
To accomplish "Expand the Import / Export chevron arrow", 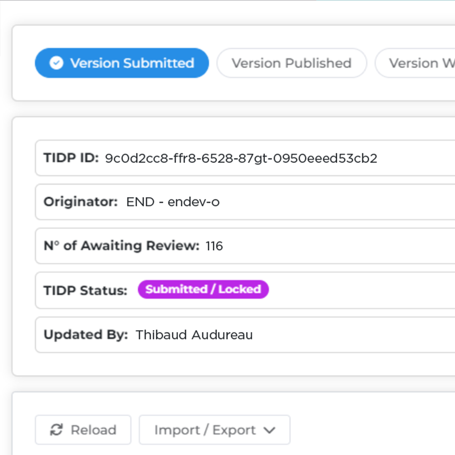I will 269,430.
